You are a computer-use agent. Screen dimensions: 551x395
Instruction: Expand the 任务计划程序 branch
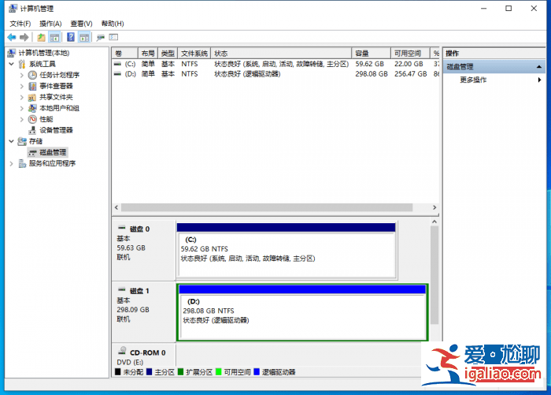(x=22, y=75)
